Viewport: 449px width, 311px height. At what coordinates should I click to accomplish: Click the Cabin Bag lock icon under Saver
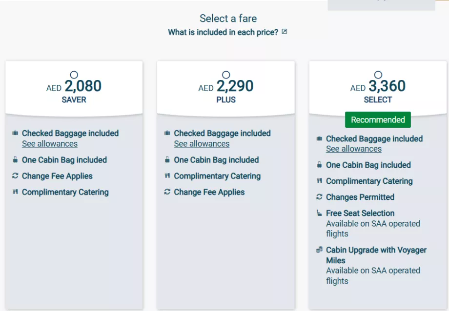point(16,160)
